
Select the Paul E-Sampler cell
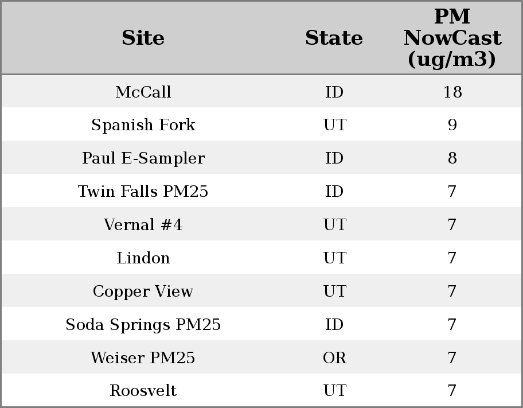pyautogui.click(x=143, y=158)
